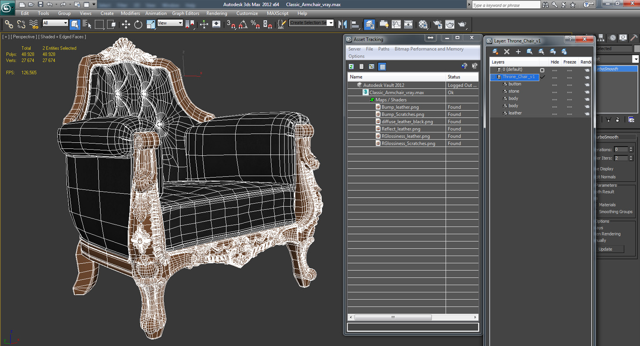Click the keyword search input field
Image resolution: width=640 pixels, height=346 pixels.
click(506, 5)
